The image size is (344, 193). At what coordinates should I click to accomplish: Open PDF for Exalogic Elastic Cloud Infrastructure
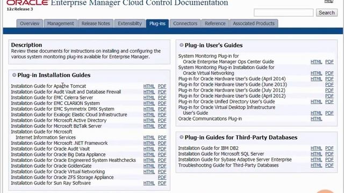pos(162,115)
